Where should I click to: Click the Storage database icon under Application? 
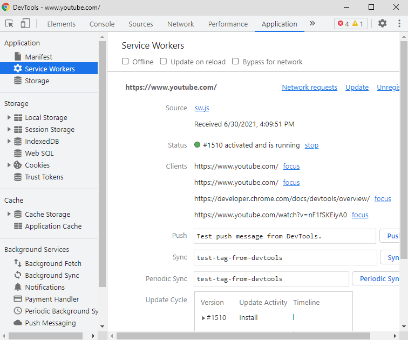[18, 81]
